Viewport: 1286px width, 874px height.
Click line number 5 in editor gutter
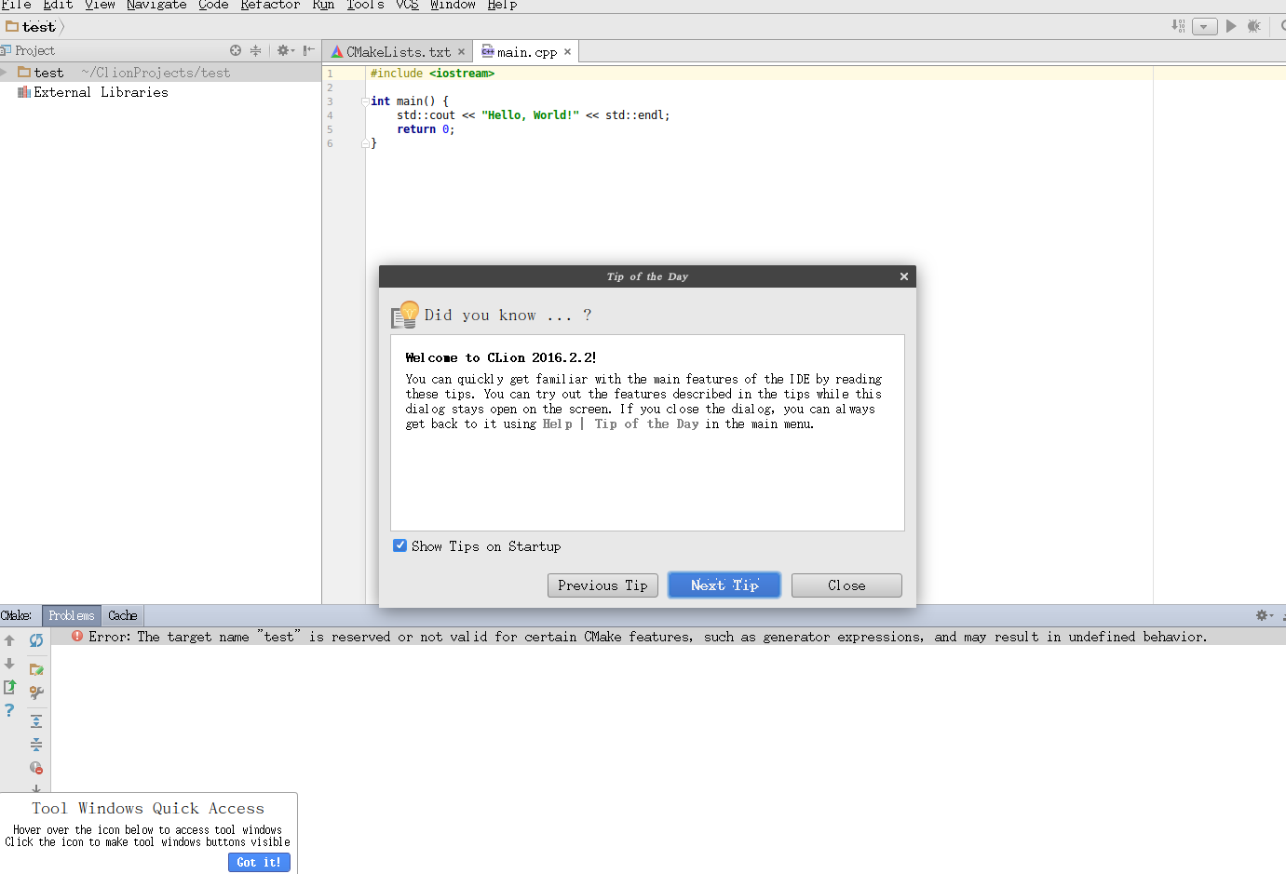330,129
